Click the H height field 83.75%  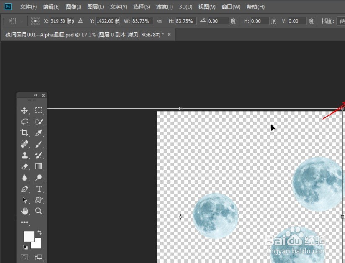pyautogui.click(x=186, y=21)
